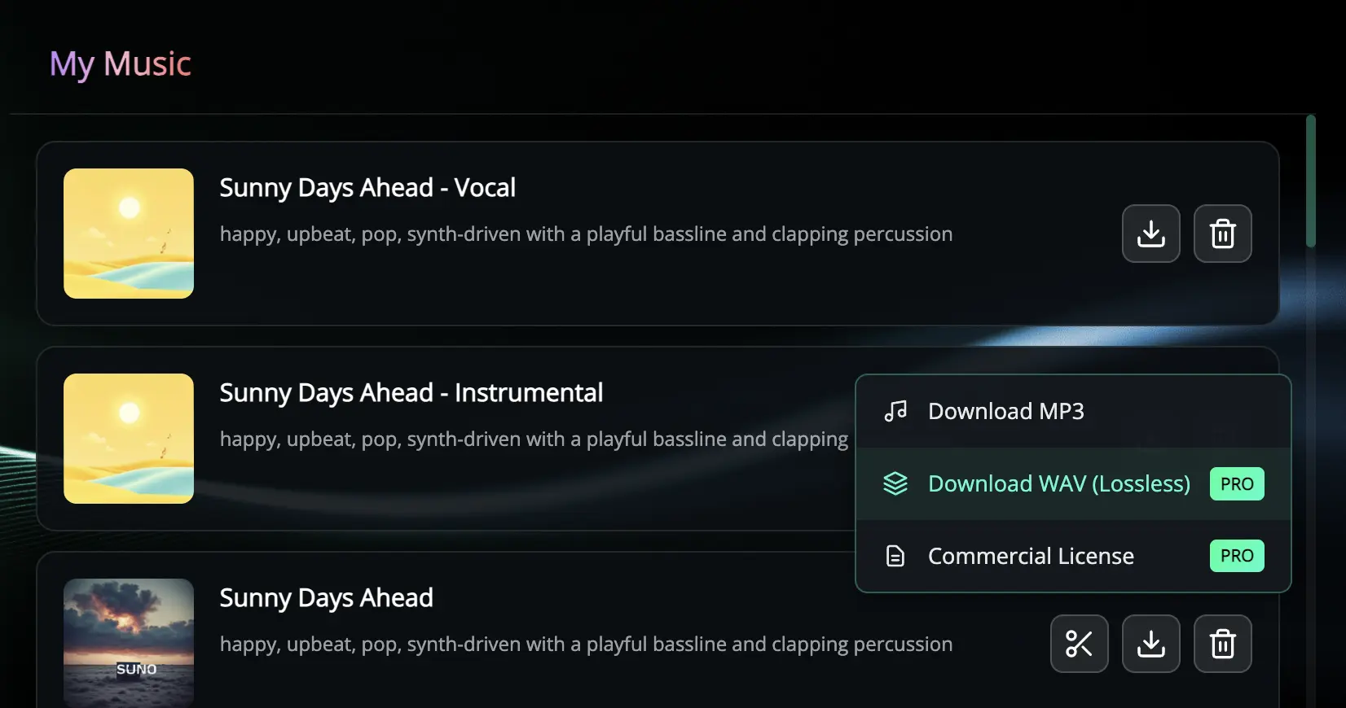Delete the bottom Sunny Days Ahead track
Image resolution: width=1346 pixels, height=708 pixels.
click(1222, 644)
